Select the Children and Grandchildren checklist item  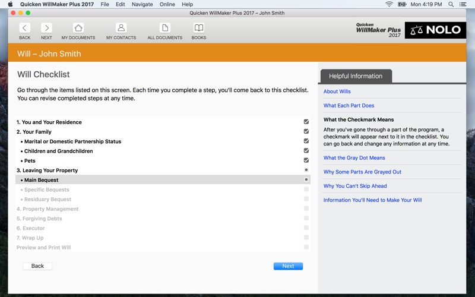pos(58,151)
